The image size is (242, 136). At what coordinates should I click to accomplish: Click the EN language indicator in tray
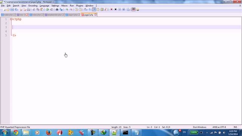click(x=184, y=132)
